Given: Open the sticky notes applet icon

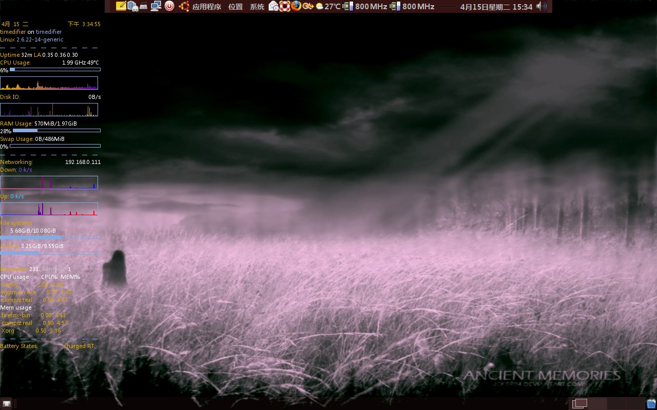Looking at the screenshot, I should (x=121, y=6).
